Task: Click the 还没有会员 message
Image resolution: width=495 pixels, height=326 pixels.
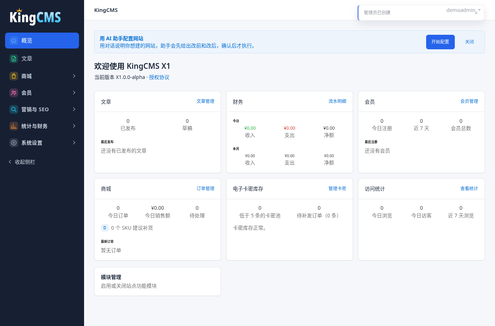Action: [377, 151]
